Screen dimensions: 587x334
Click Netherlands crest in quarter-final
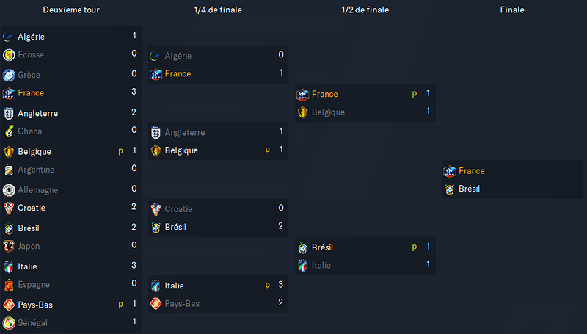pyautogui.click(x=156, y=304)
